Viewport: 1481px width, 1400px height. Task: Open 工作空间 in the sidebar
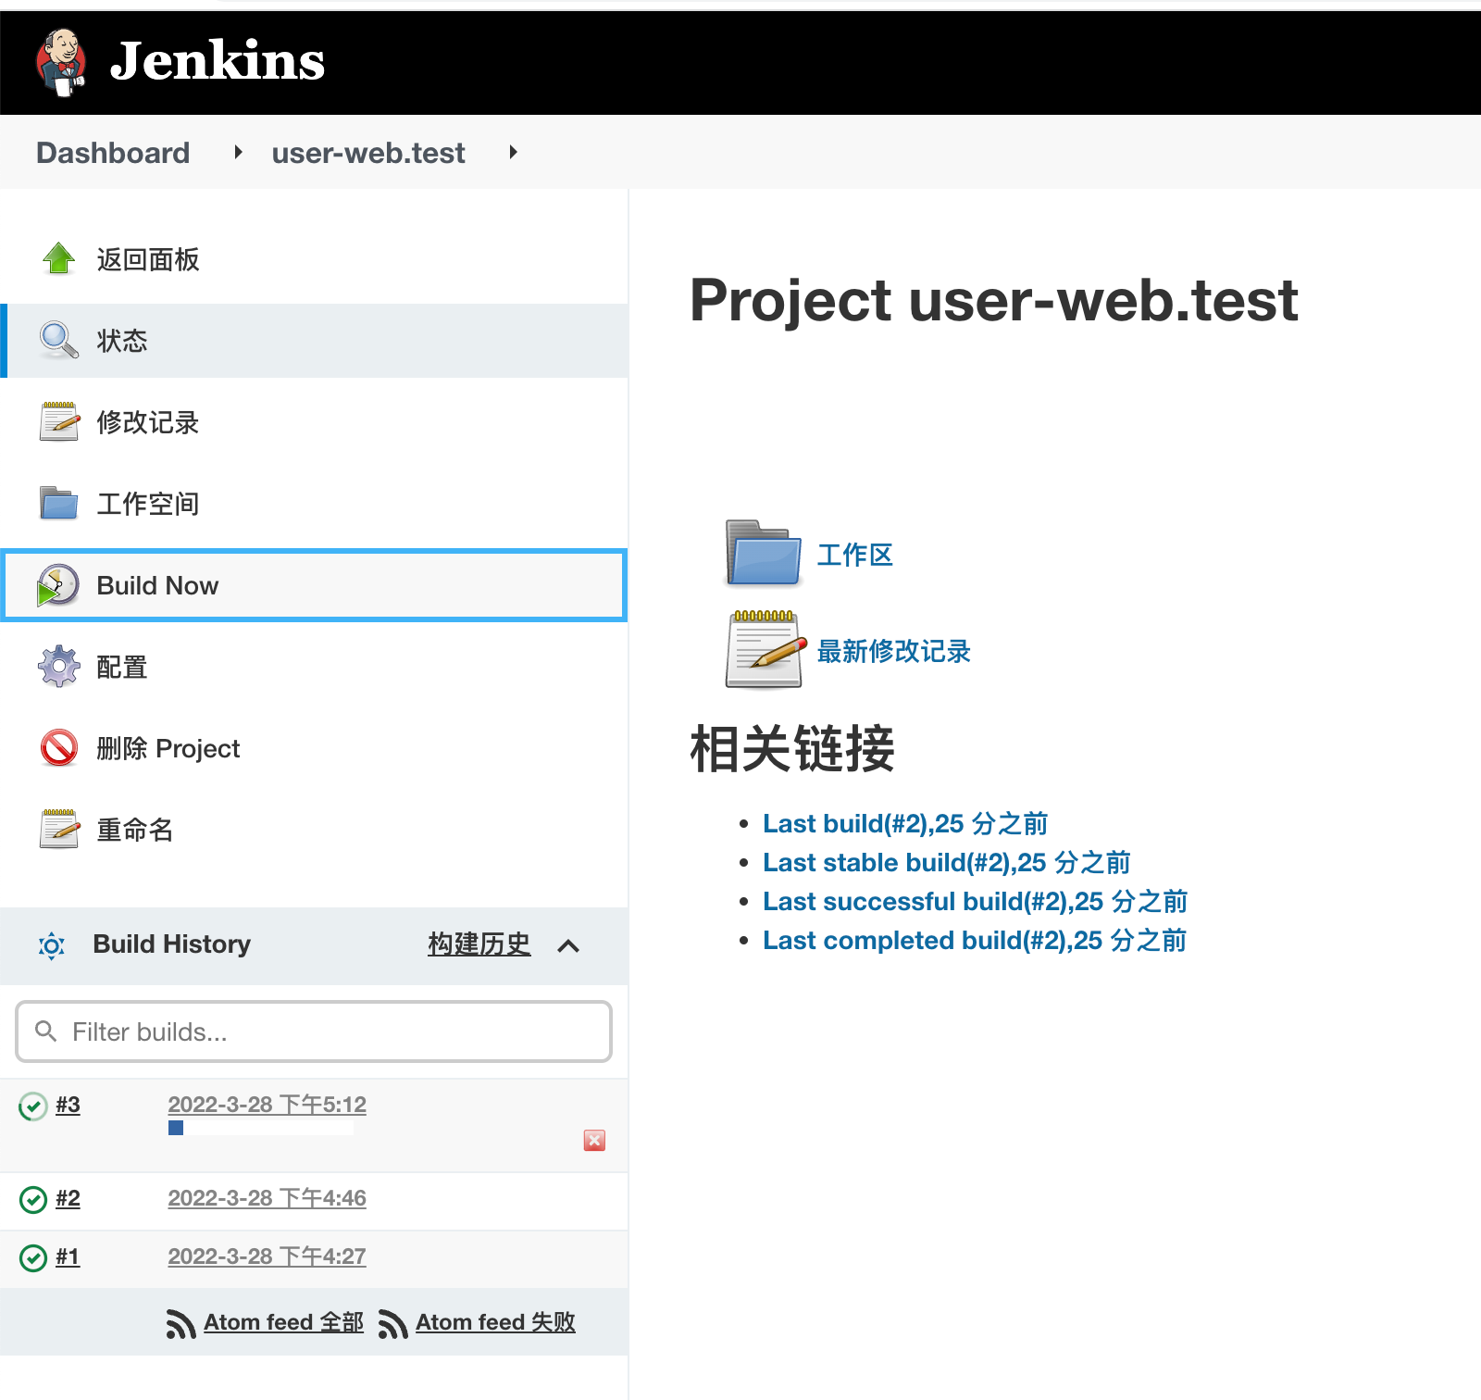pos(148,504)
